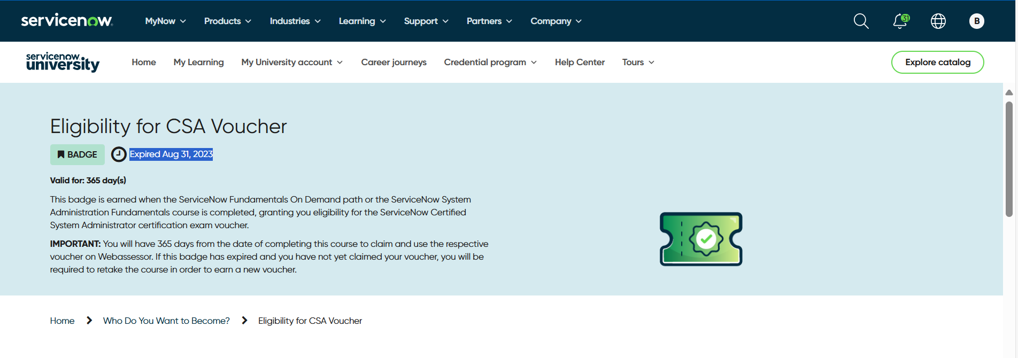Screen dimensions: 1018x358
Task: Expand the MyNow dropdown menu
Action: pos(166,21)
